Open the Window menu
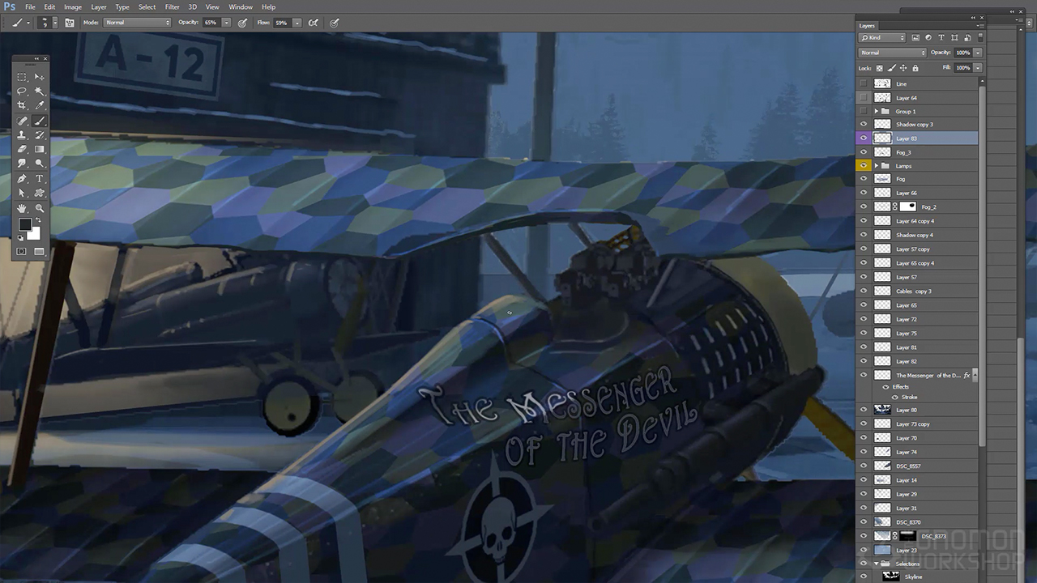The width and height of the screenshot is (1037, 583). point(240,6)
